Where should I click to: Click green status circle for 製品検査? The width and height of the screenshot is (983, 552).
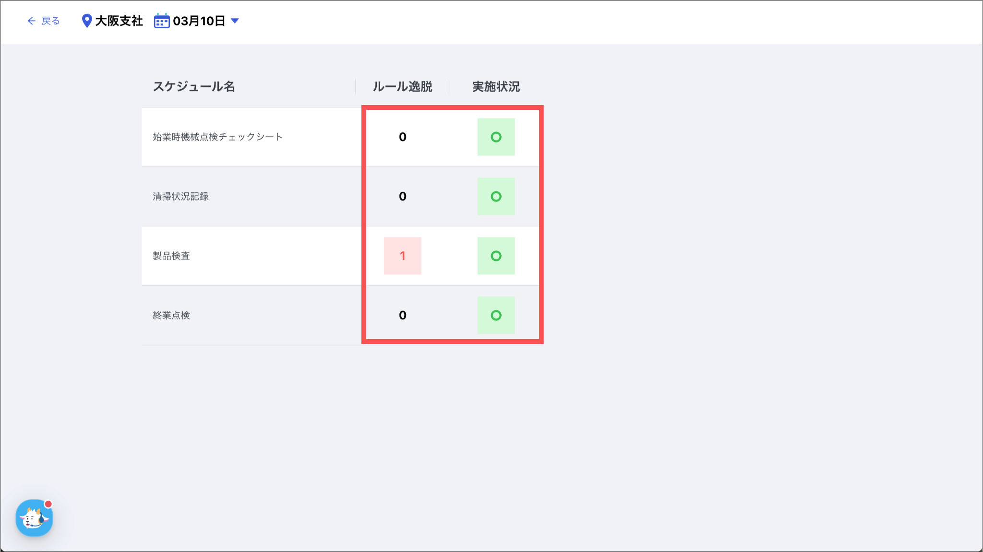[x=496, y=256]
